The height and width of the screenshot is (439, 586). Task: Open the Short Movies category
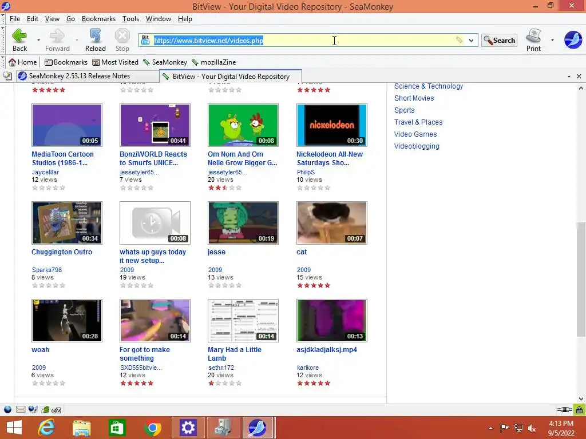tap(414, 98)
